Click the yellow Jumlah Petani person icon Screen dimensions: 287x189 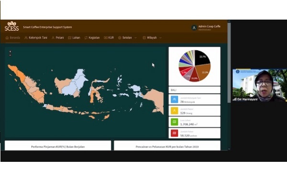click(174, 111)
